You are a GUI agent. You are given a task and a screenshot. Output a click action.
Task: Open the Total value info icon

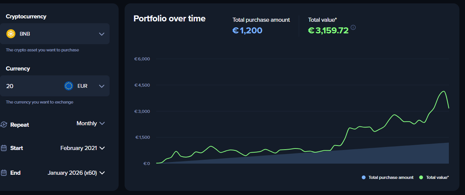click(x=353, y=27)
